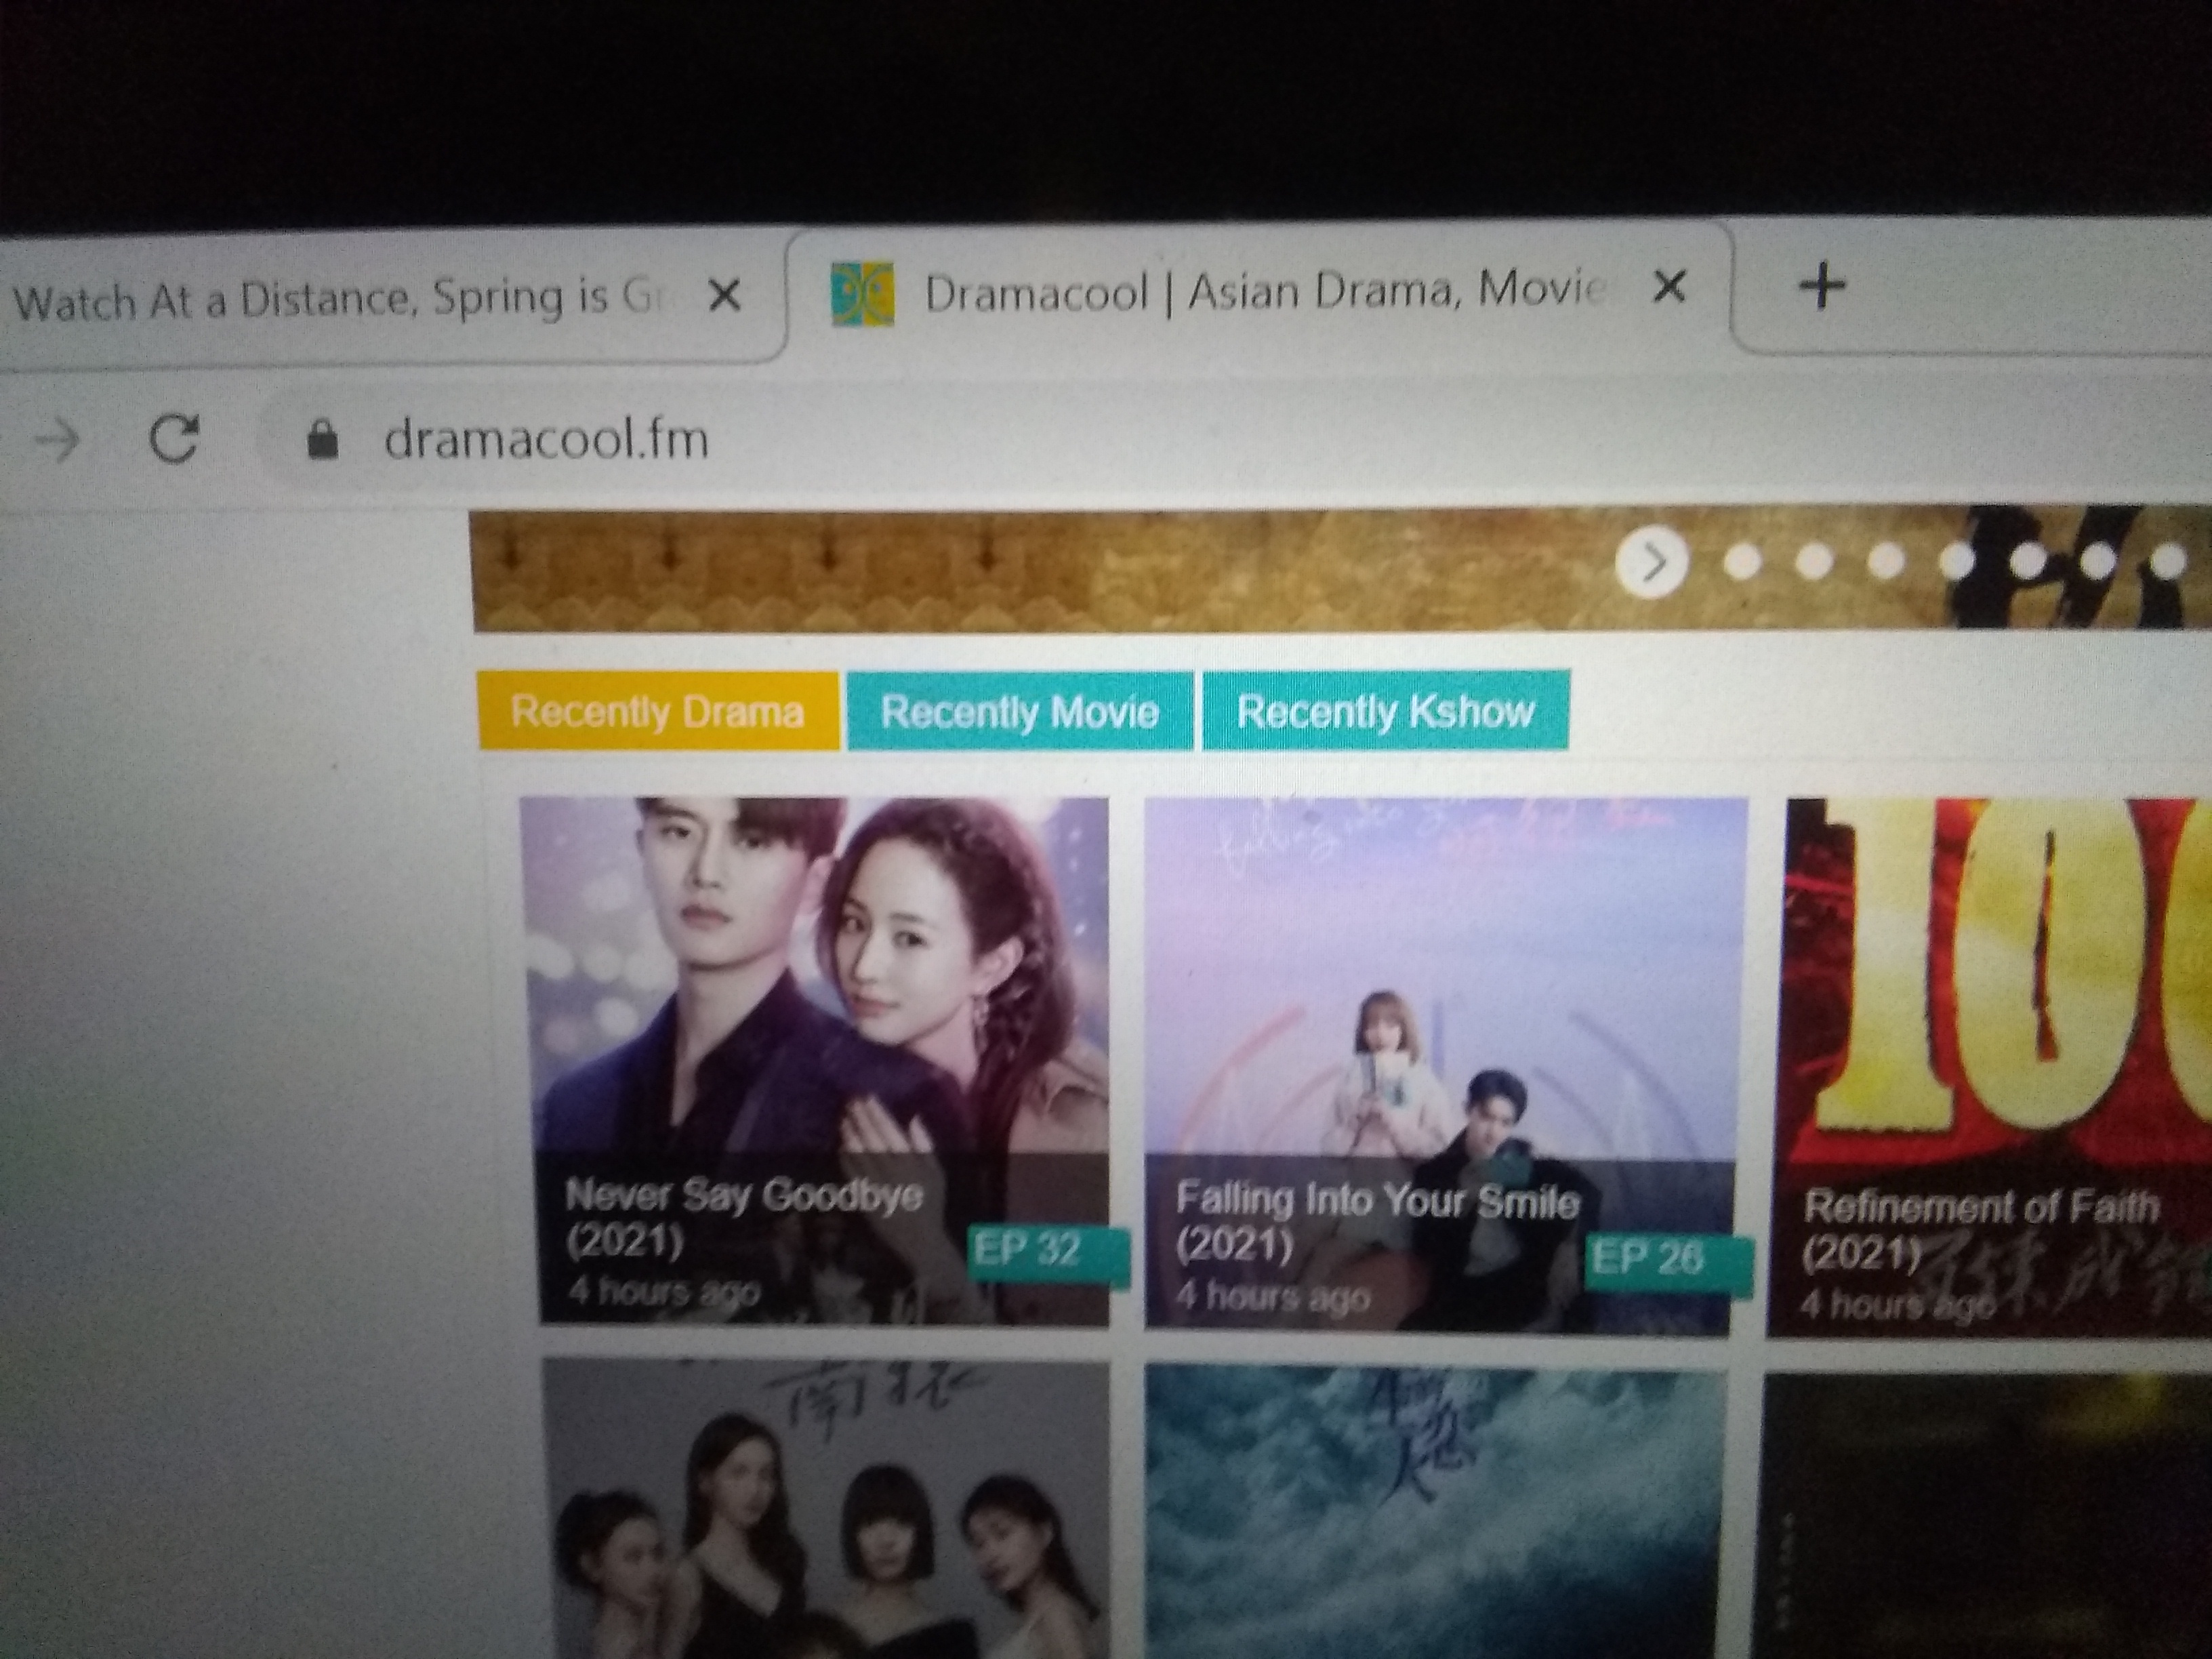Click the Dramacool tab favicon
The image size is (2212, 1659).
[862, 294]
